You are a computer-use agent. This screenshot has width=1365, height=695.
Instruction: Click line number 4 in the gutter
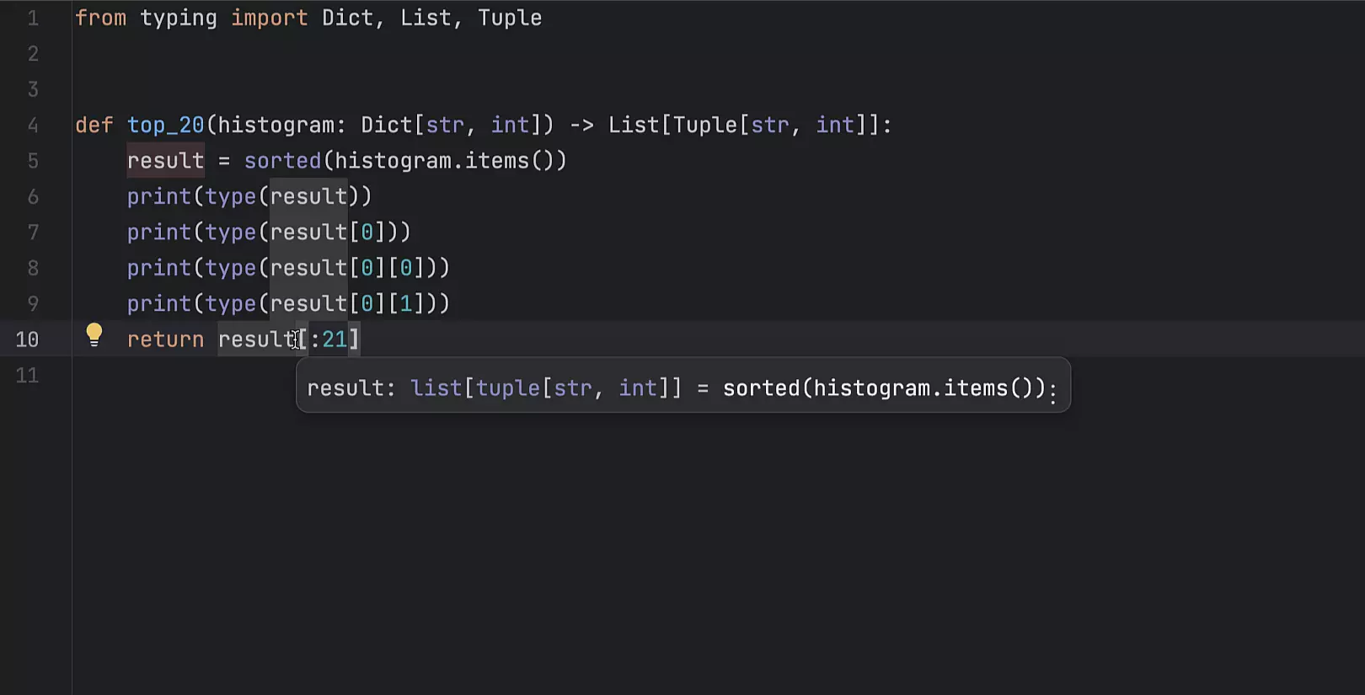[33, 126]
